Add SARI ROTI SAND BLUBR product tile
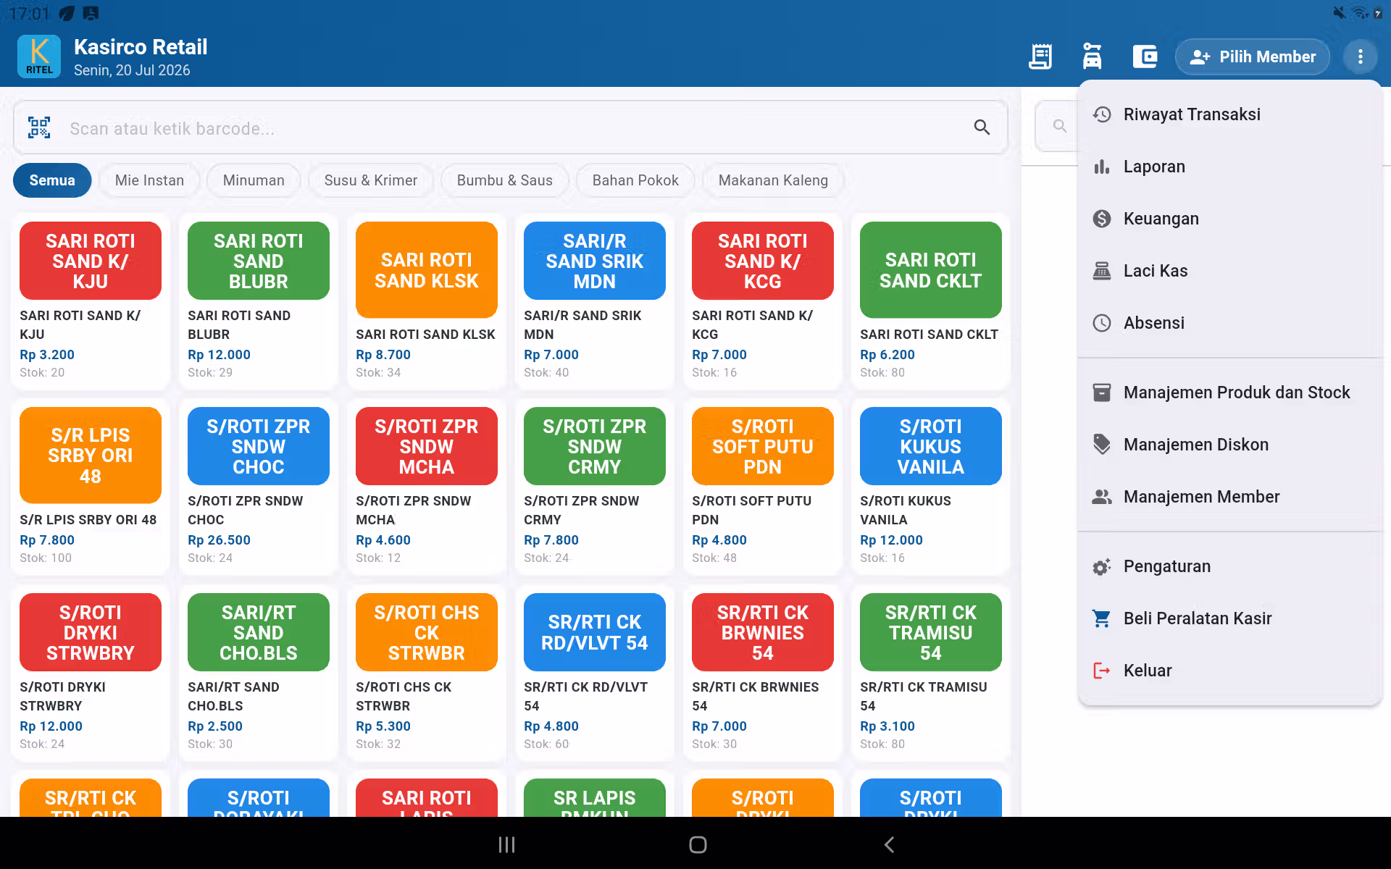Image resolution: width=1391 pixels, height=869 pixels. [x=259, y=301]
